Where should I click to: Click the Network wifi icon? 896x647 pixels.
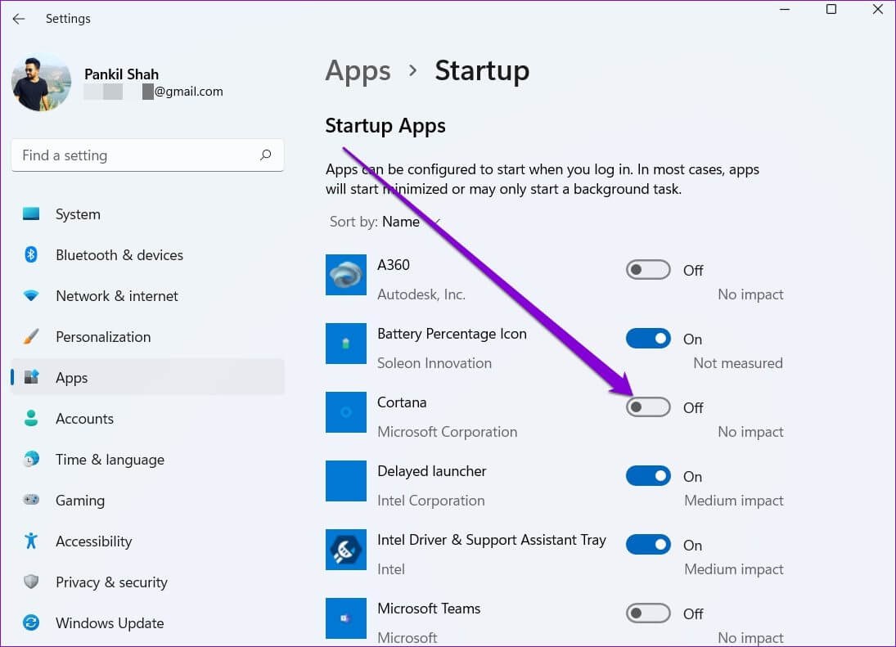[x=31, y=296]
